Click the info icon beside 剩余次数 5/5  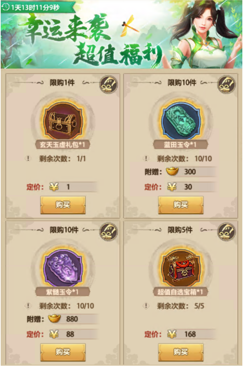pos(146,306)
